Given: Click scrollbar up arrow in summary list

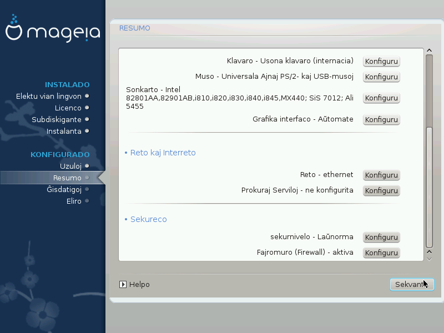Looking at the screenshot, I should (x=428, y=51).
